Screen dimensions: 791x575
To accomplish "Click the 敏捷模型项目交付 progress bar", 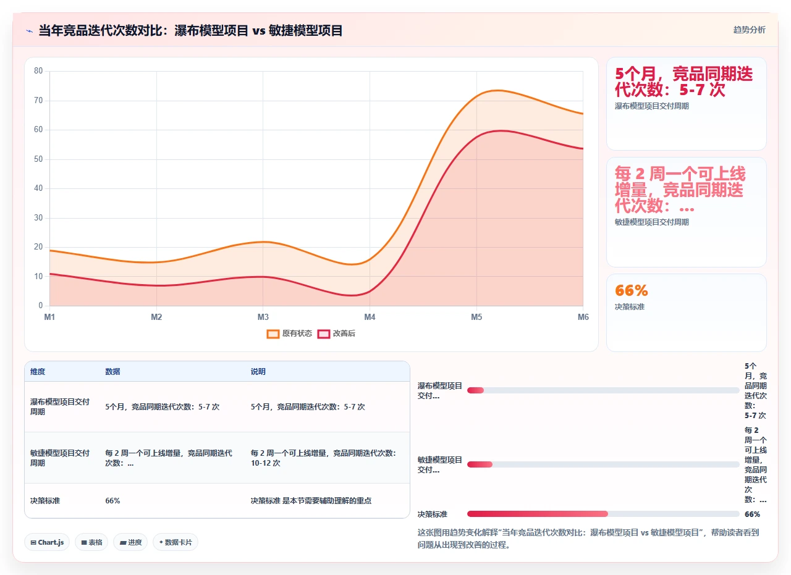I will [x=603, y=464].
